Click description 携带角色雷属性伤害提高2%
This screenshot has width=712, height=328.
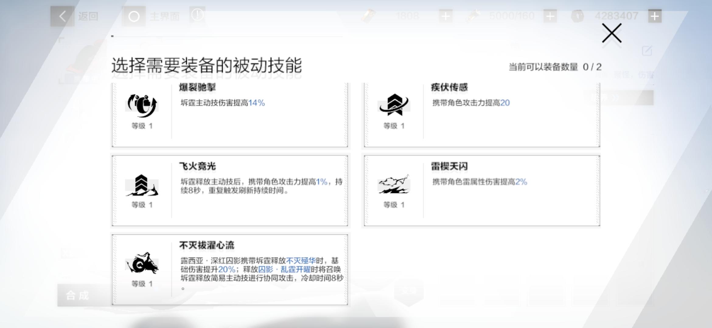click(x=480, y=182)
